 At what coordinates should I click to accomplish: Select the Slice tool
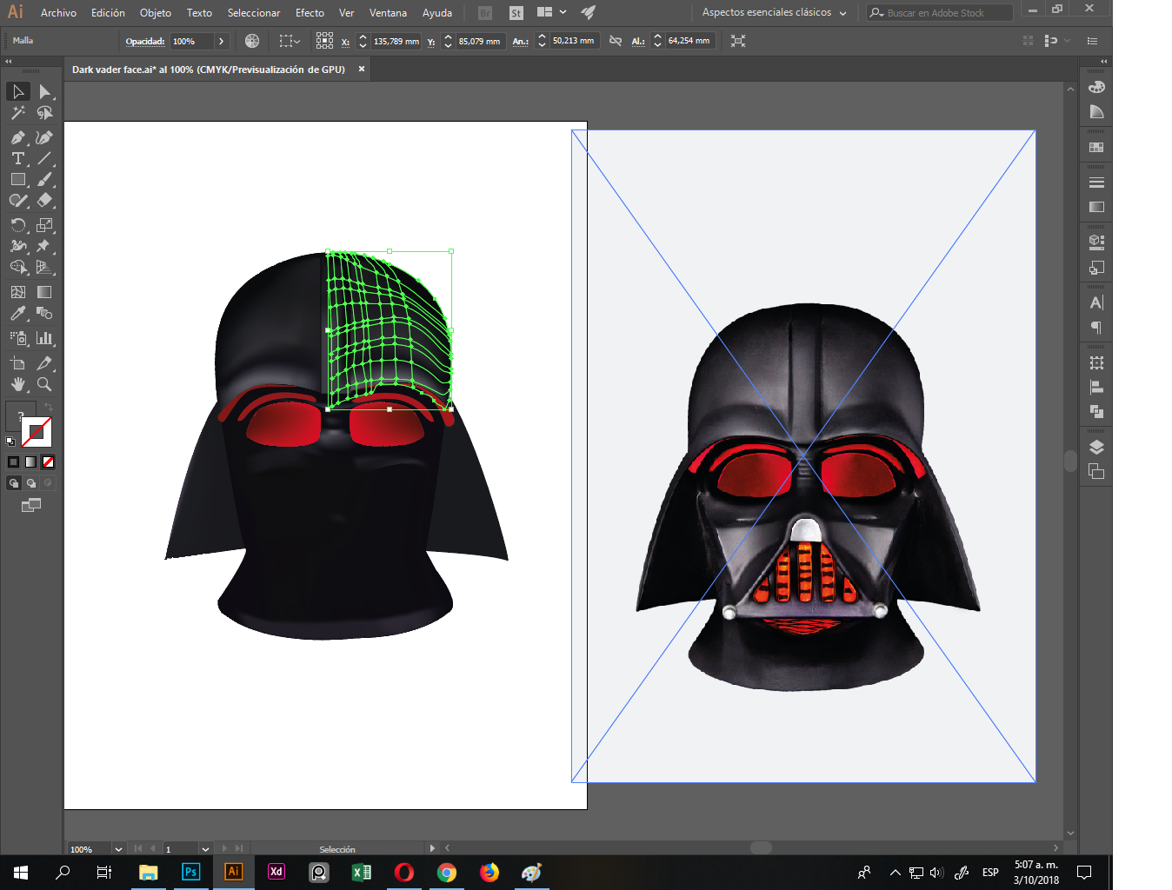pos(44,363)
